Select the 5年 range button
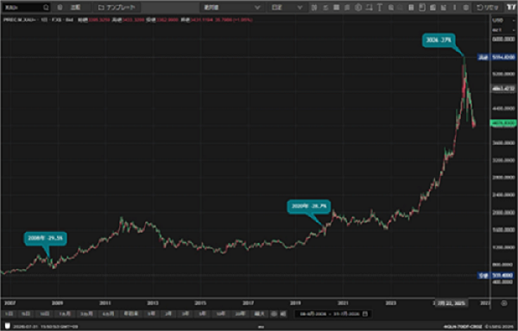Screen dimensions: 518x331 click(x=203, y=314)
